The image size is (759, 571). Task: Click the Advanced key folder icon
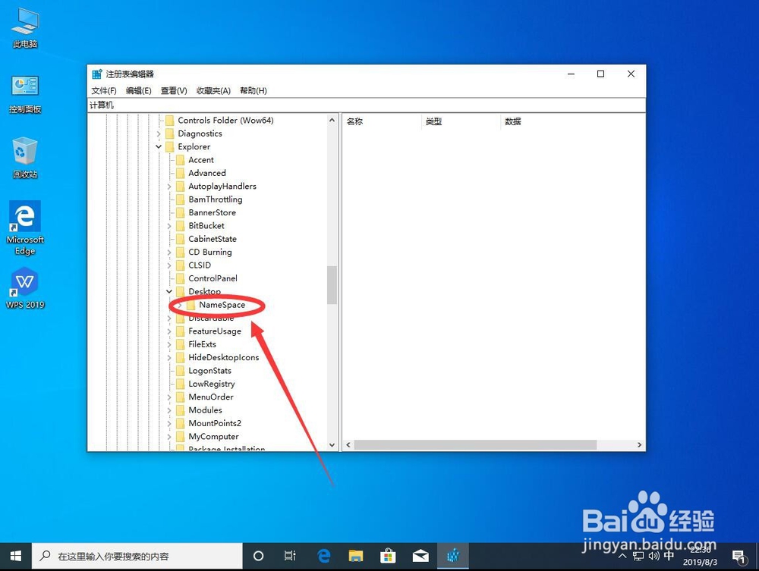[x=180, y=173]
